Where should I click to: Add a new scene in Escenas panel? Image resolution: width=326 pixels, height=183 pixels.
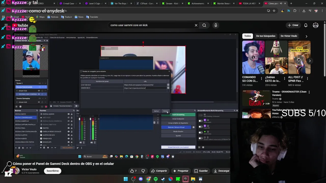pos(16,148)
